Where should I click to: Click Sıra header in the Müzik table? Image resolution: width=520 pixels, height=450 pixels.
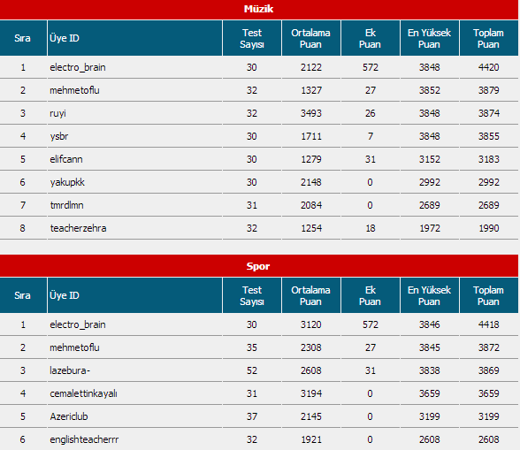coord(23,38)
